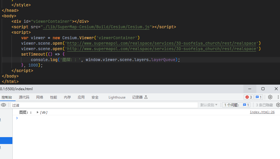This screenshot has height=159, width=280.
Task: Click the console prompt chevron
Action: (x=17, y=118)
